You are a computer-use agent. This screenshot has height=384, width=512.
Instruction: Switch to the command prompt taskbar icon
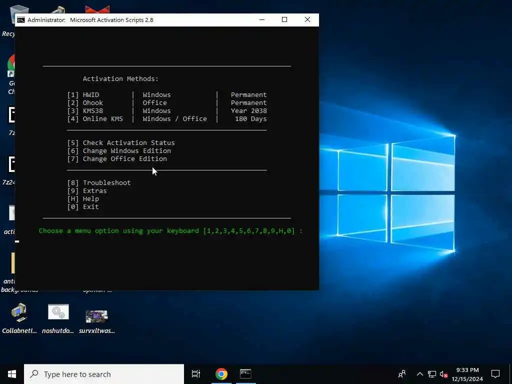click(245, 374)
